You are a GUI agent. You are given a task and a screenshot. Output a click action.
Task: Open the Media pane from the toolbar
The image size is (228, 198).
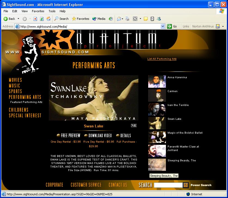coord(99,19)
